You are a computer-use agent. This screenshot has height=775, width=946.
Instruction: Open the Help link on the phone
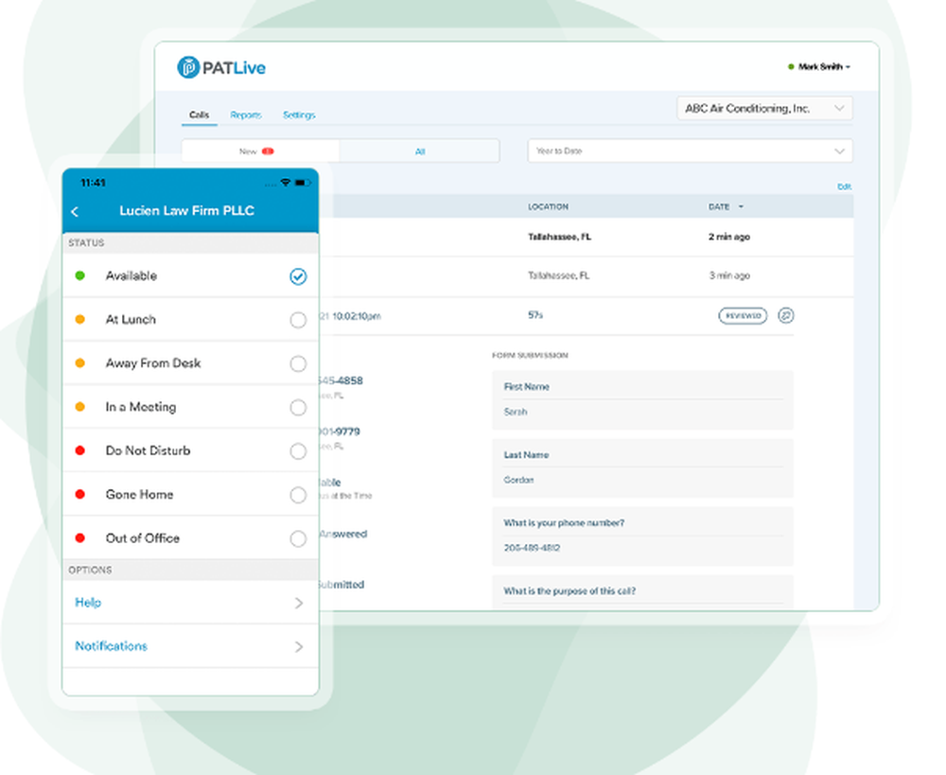(88, 603)
